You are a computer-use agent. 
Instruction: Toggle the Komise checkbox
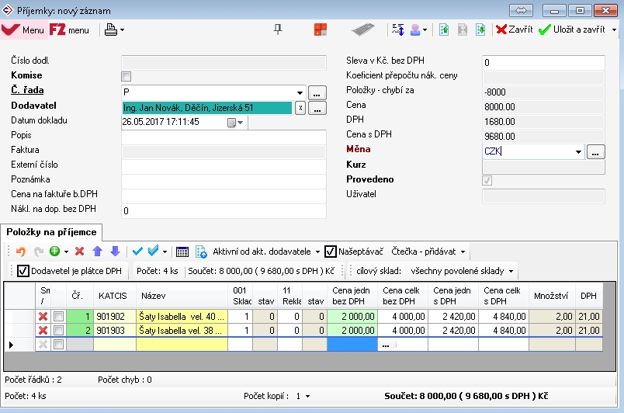tap(127, 76)
